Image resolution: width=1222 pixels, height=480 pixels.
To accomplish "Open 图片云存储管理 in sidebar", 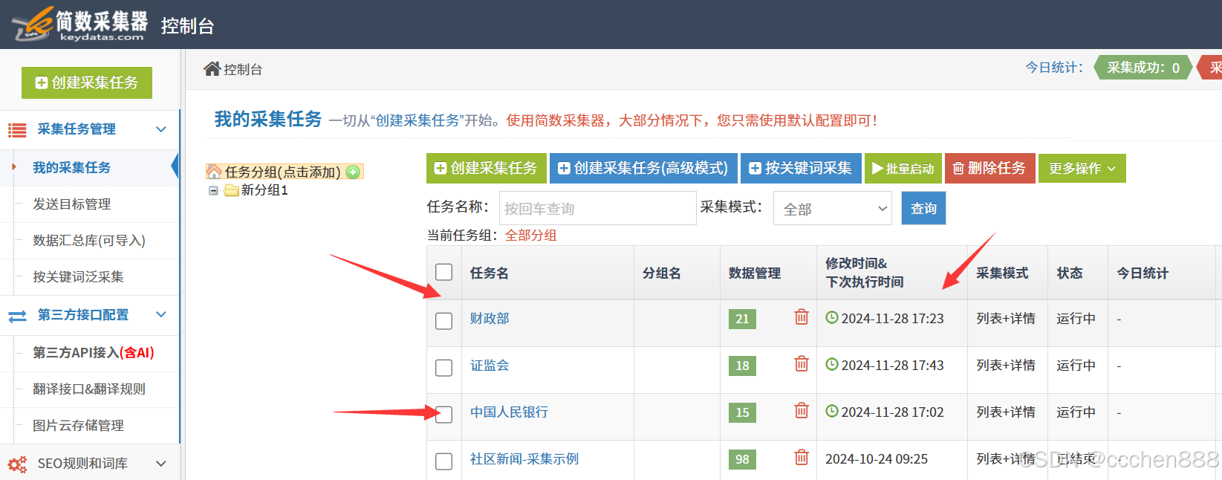I will pos(78,426).
